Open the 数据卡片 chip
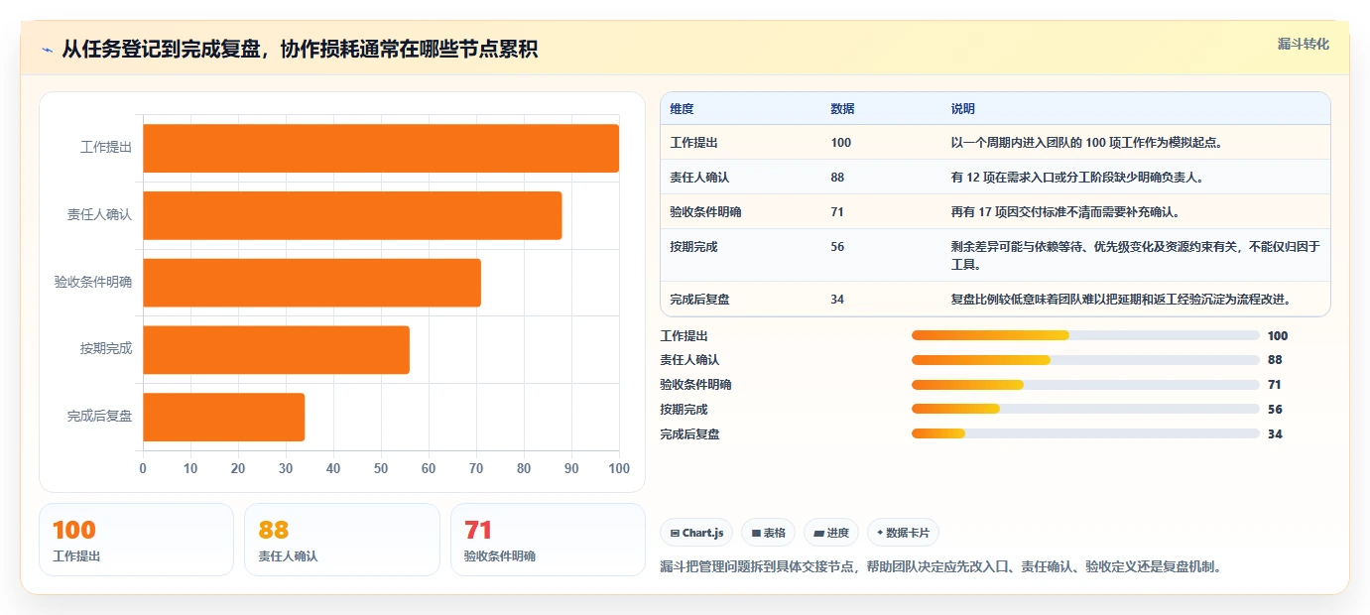Image resolution: width=1370 pixels, height=615 pixels. [x=903, y=533]
